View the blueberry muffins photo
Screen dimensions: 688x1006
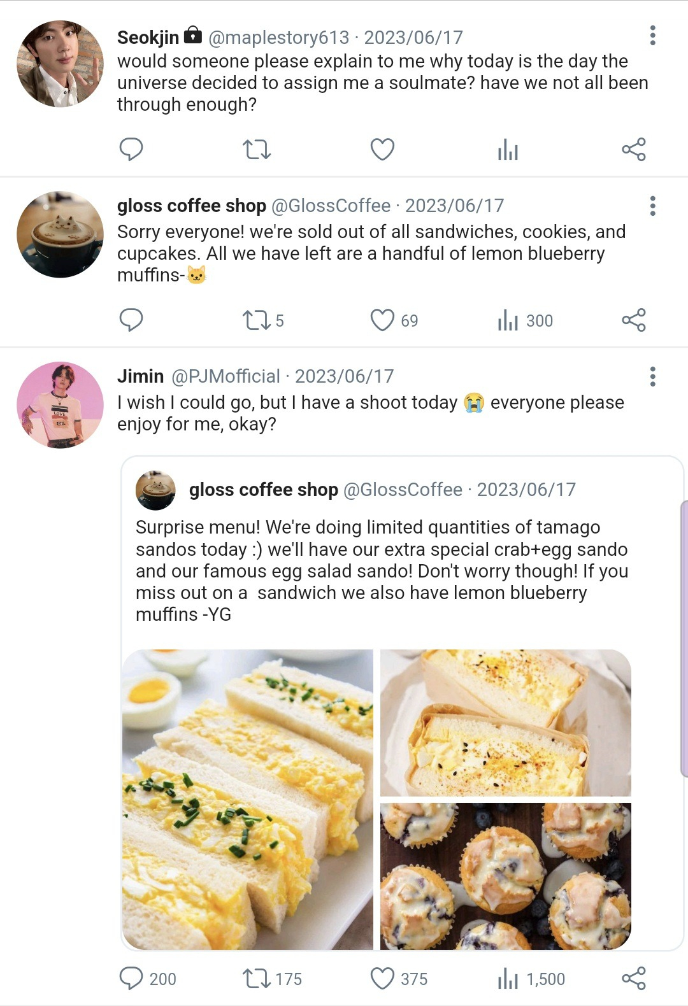[505, 876]
